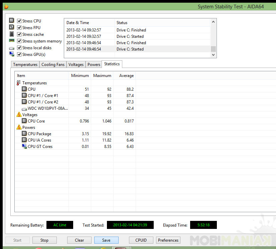
Task: Click the memory module icon beside Stress system memory
Action: [x=12, y=40]
